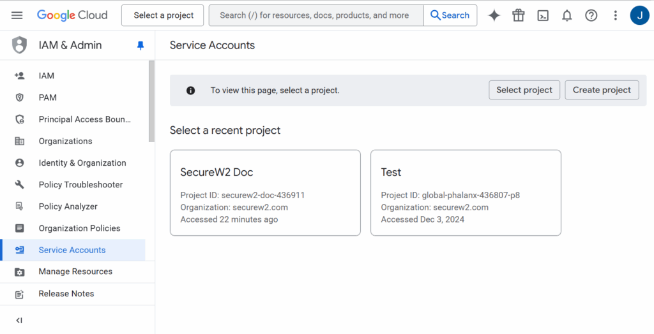Open the three-dot settings and utilities menu
Viewport: 654px width, 334px height.
[615, 15]
